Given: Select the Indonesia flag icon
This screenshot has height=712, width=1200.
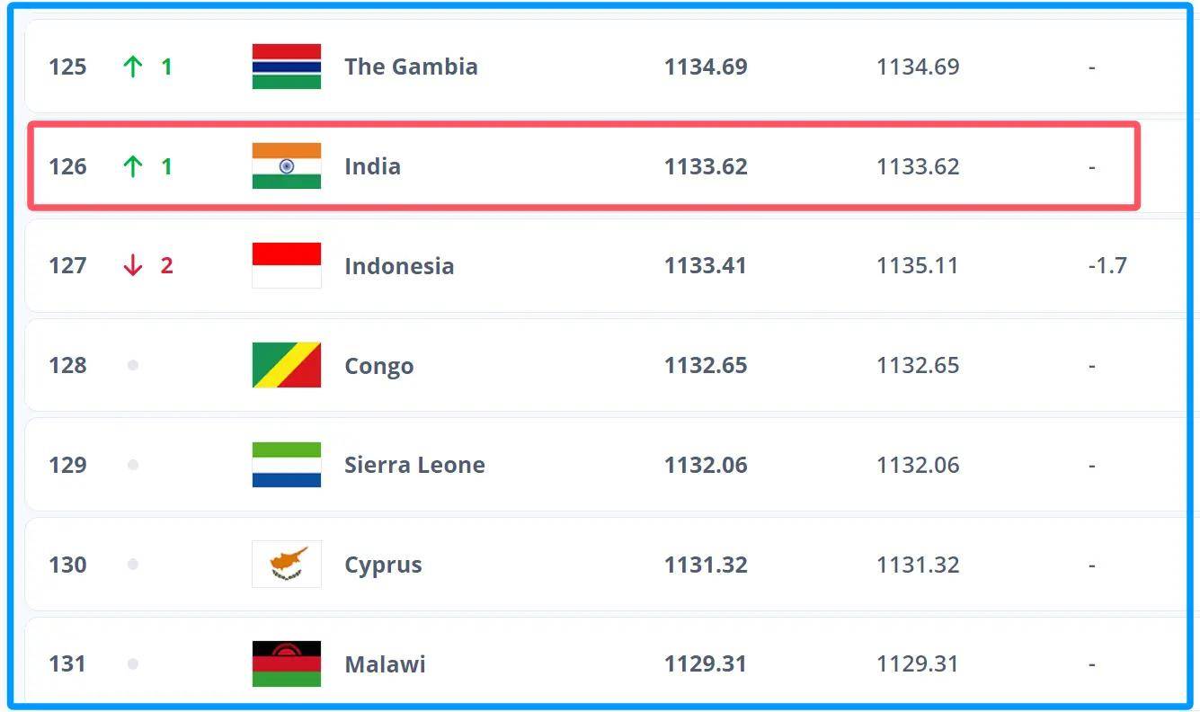Looking at the screenshot, I should point(287,265).
